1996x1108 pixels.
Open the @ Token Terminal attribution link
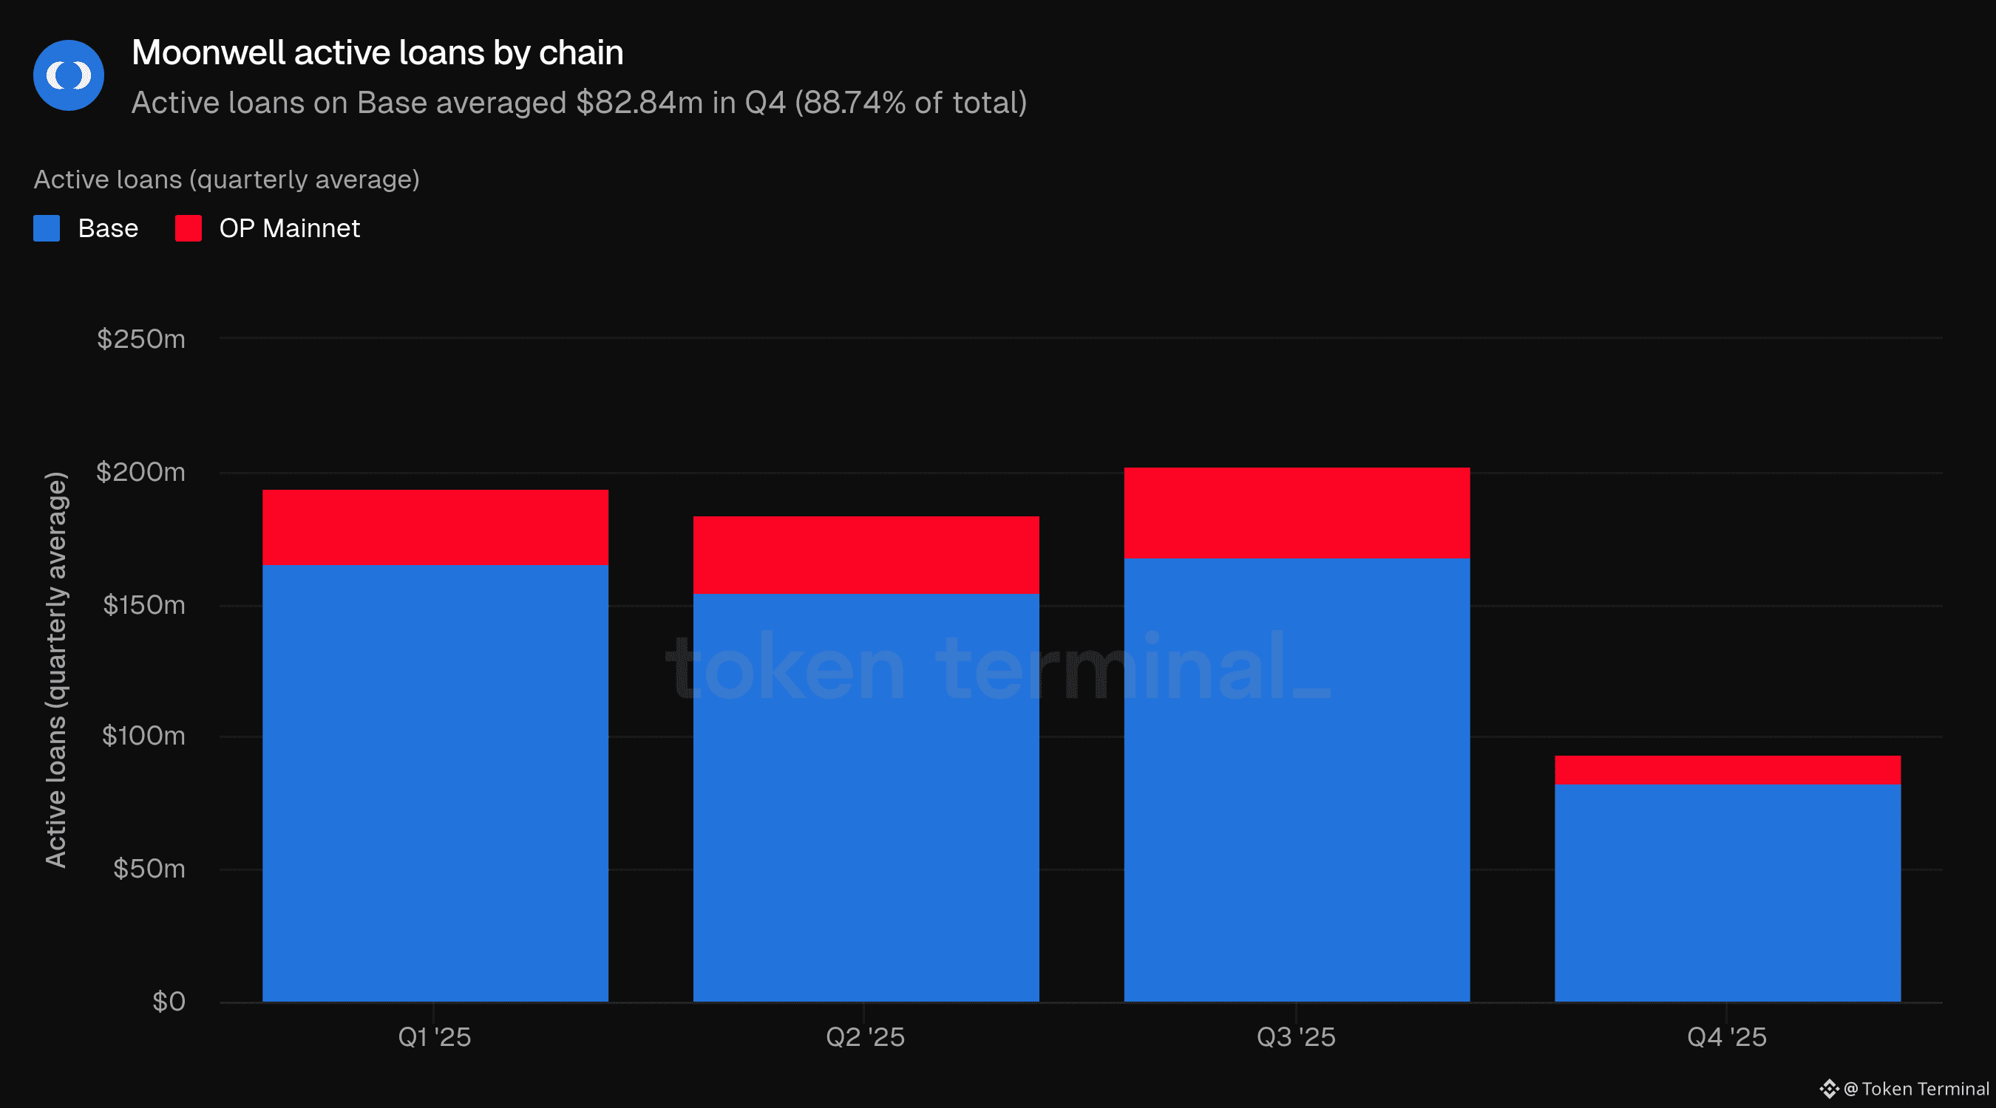point(1915,1089)
